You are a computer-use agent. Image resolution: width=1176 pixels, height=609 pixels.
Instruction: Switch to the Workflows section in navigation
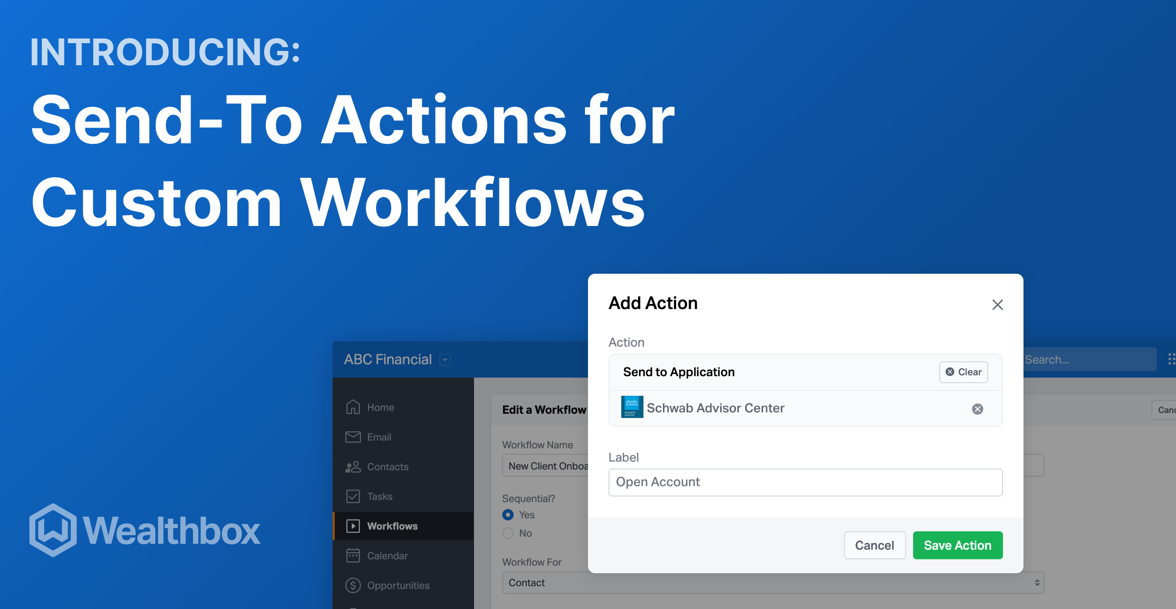click(x=392, y=526)
